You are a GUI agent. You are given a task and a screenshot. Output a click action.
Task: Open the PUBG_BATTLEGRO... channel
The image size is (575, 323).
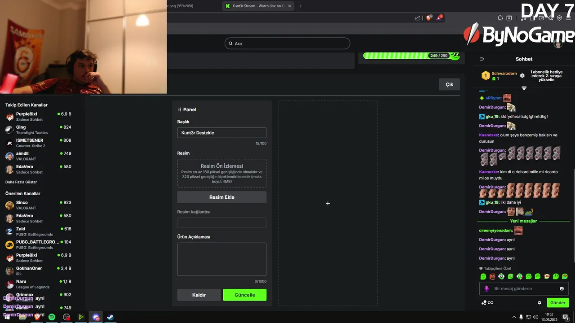38,244
